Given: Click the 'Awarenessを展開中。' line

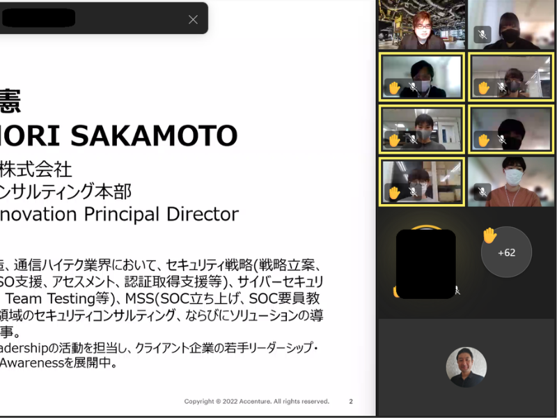Looking at the screenshot, I should tap(58, 363).
